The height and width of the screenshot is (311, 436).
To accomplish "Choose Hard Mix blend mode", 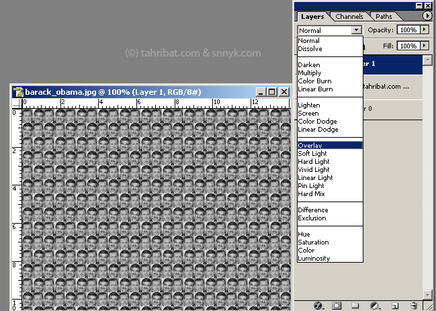I will (330, 193).
